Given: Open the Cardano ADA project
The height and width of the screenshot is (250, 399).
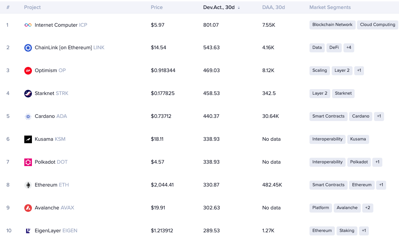Looking at the screenshot, I should pyautogui.click(x=51, y=116).
